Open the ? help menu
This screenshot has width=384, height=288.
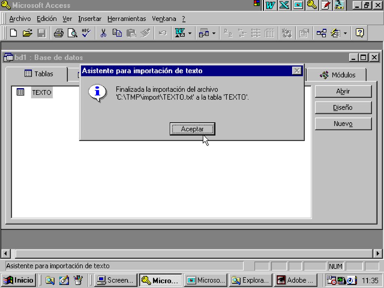point(184,19)
